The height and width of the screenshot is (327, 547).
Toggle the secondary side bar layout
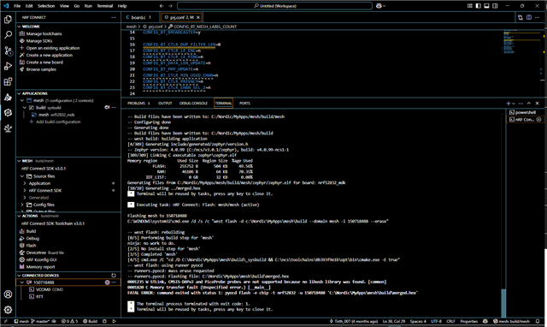[x=495, y=6]
